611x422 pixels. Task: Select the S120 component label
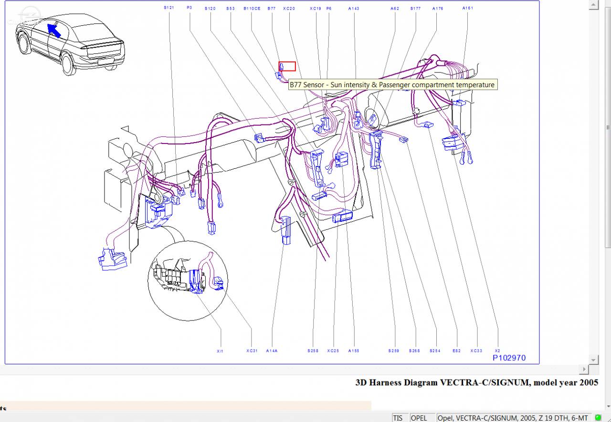pyautogui.click(x=210, y=8)
